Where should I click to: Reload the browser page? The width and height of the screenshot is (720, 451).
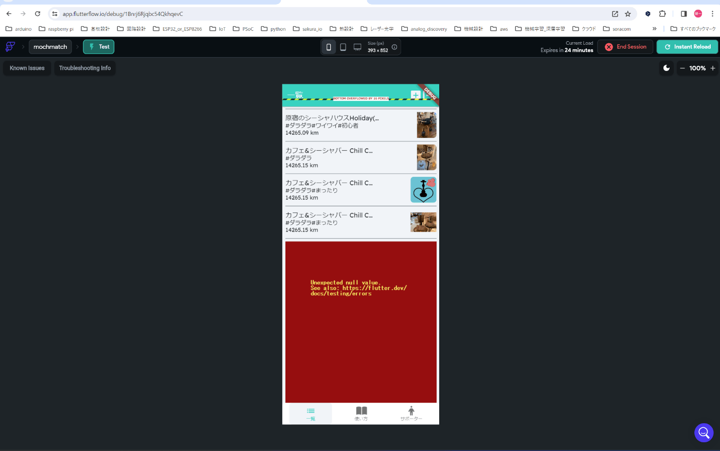[x=38, y=14]
